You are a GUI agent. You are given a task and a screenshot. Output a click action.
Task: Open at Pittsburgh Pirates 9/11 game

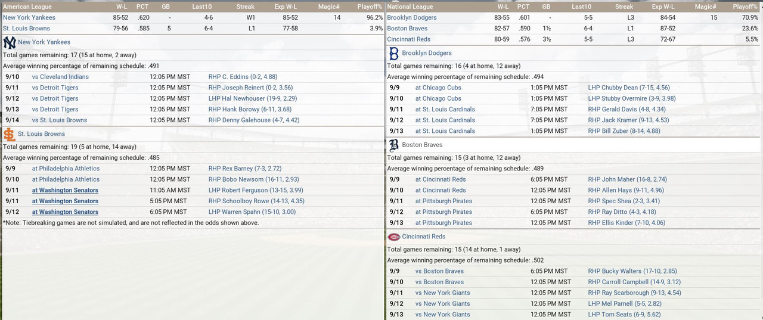click(x=443, y=201)
